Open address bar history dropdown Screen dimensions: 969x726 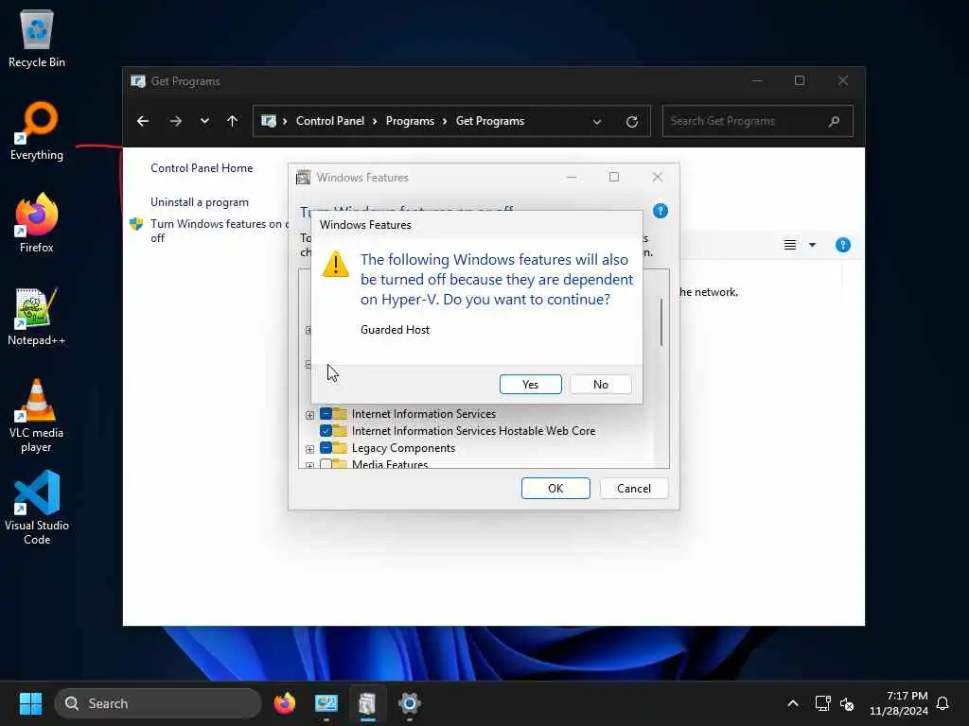coord(597,122)
